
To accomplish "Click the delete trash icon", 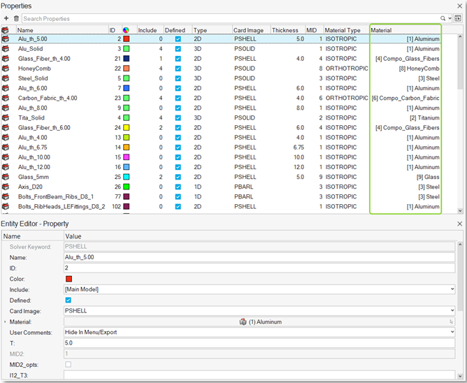I will point(16,18).
